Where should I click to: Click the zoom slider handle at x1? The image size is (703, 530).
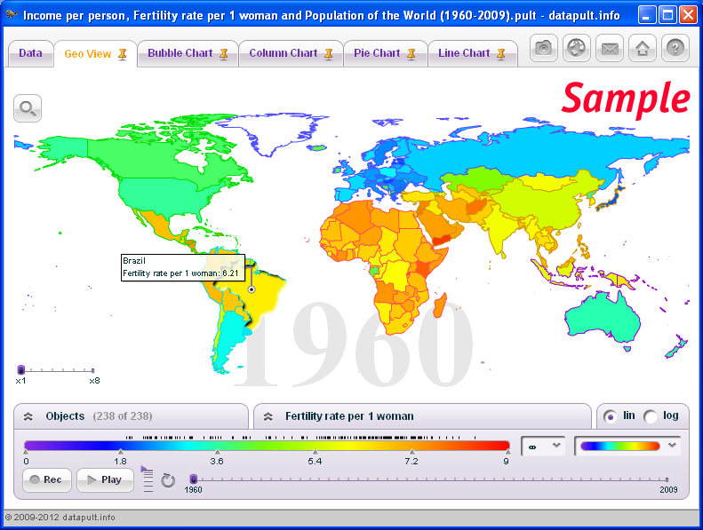(x=20, y=369)
